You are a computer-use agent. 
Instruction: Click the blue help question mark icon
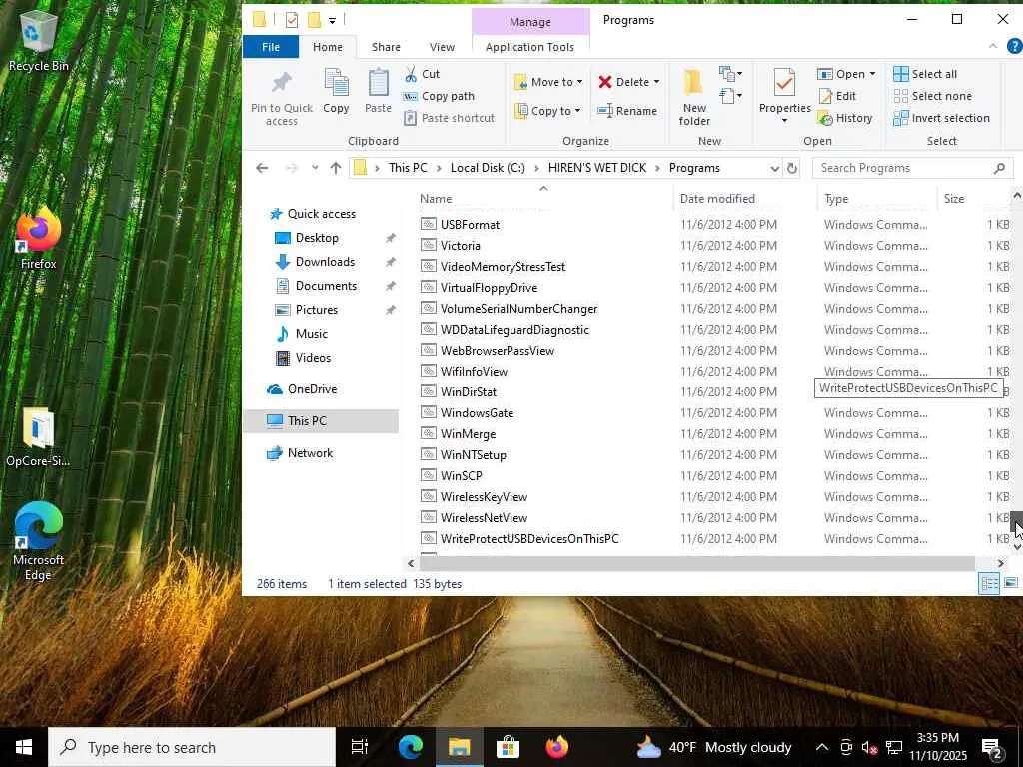[1015, 46]
